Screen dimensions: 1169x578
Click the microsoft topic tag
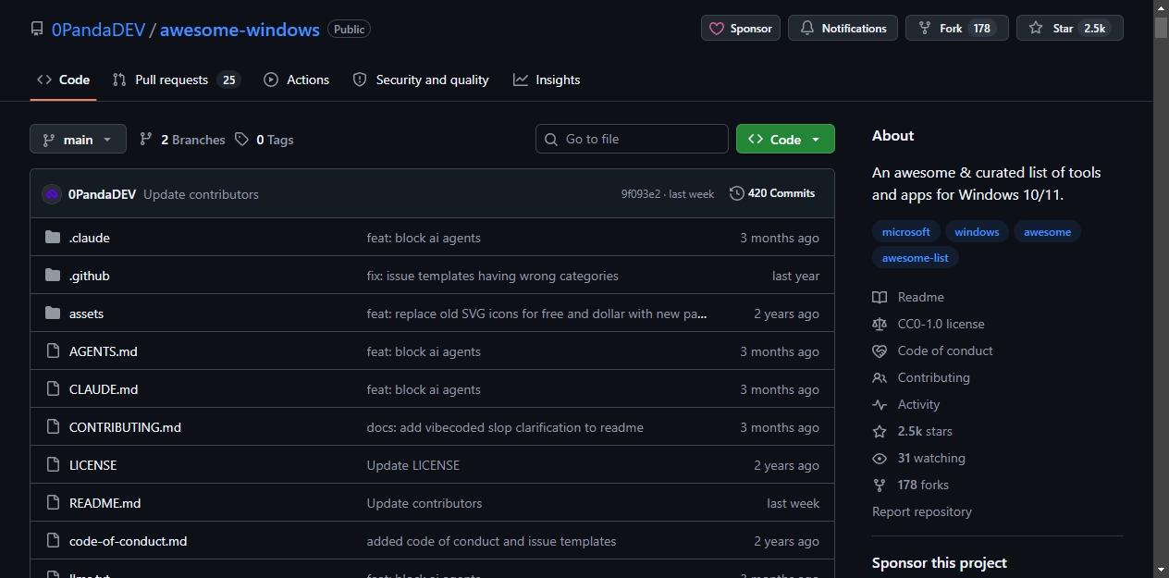[906, 232]
